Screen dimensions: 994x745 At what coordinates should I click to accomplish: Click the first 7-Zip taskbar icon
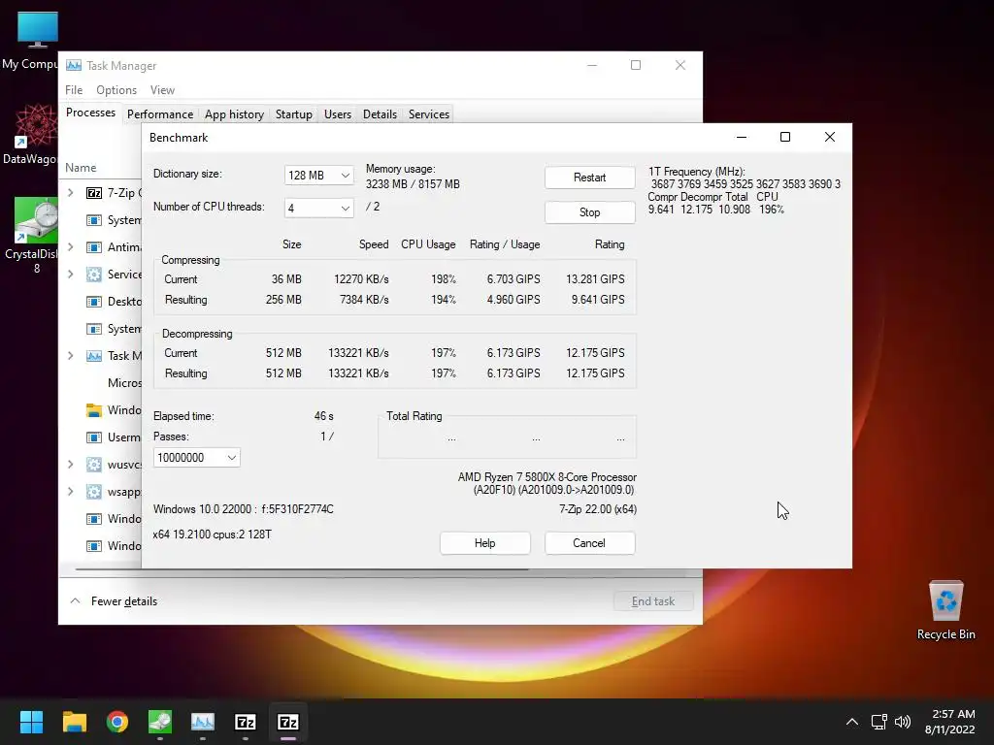click(246, 722)
